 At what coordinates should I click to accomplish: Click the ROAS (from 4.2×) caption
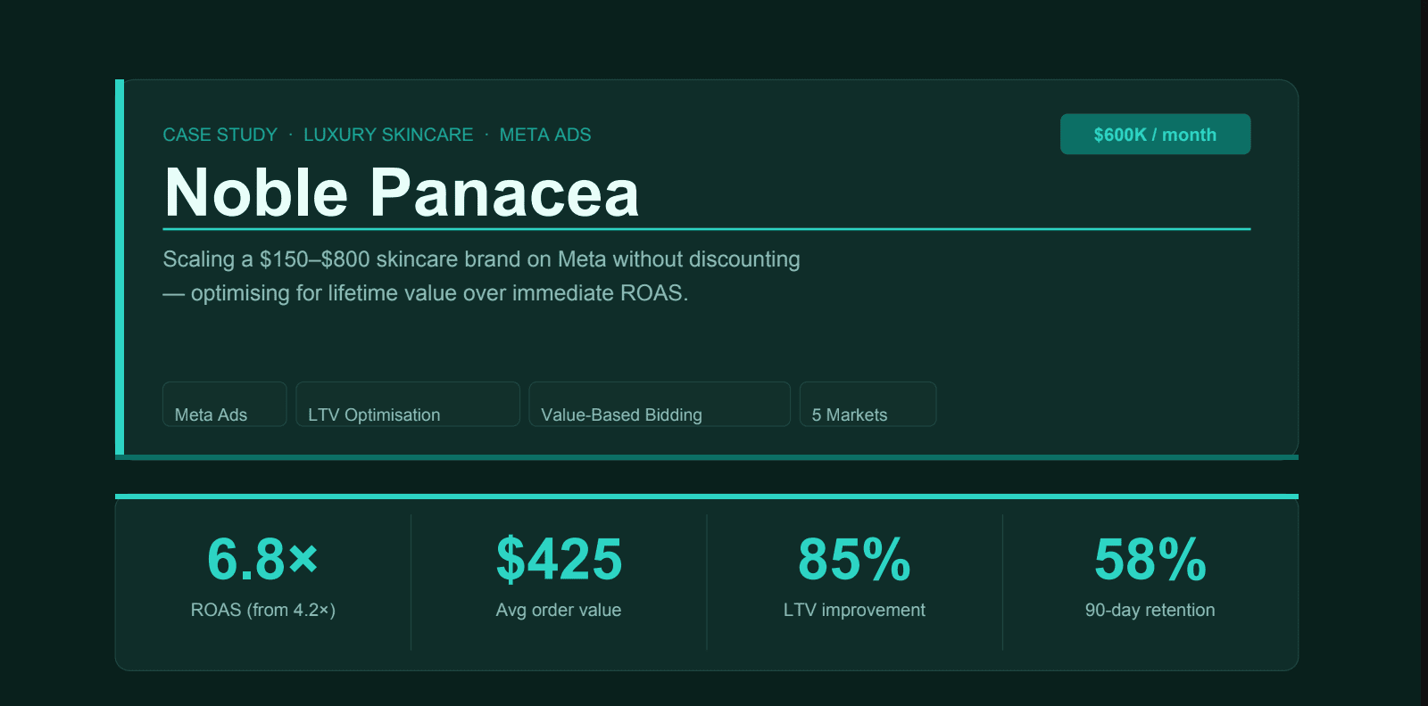click(x=263, y=610)
